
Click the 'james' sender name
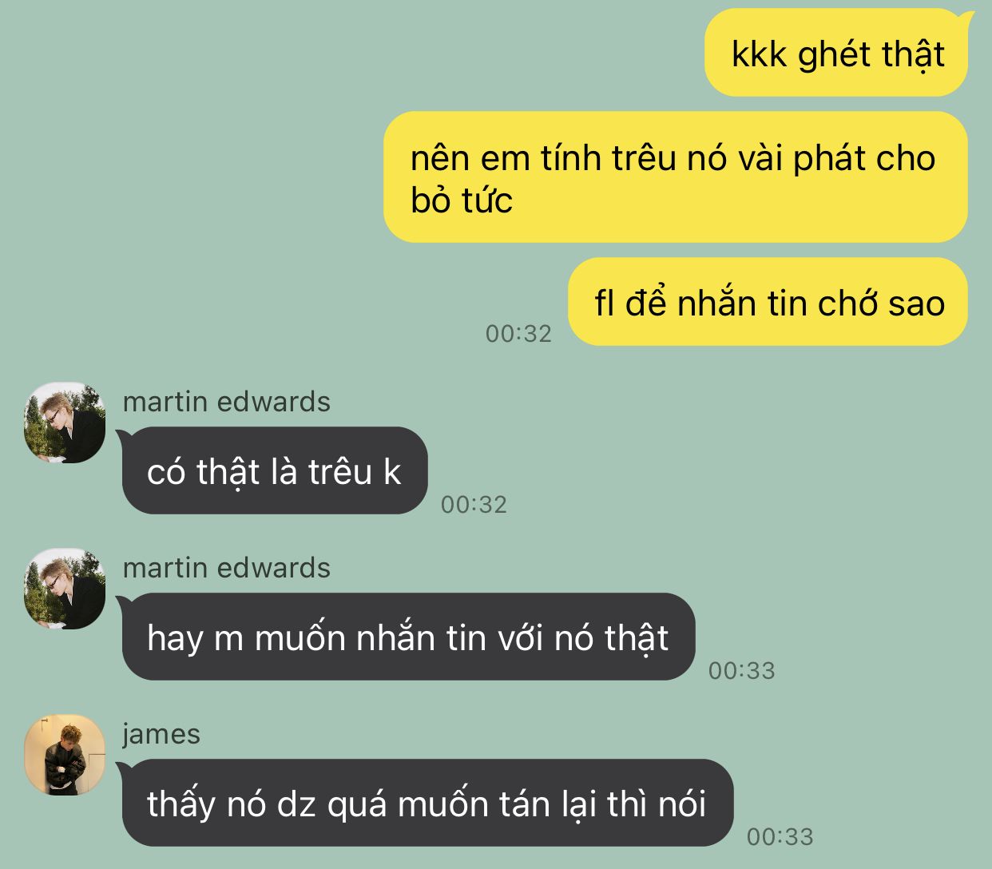tap(161, 734)
